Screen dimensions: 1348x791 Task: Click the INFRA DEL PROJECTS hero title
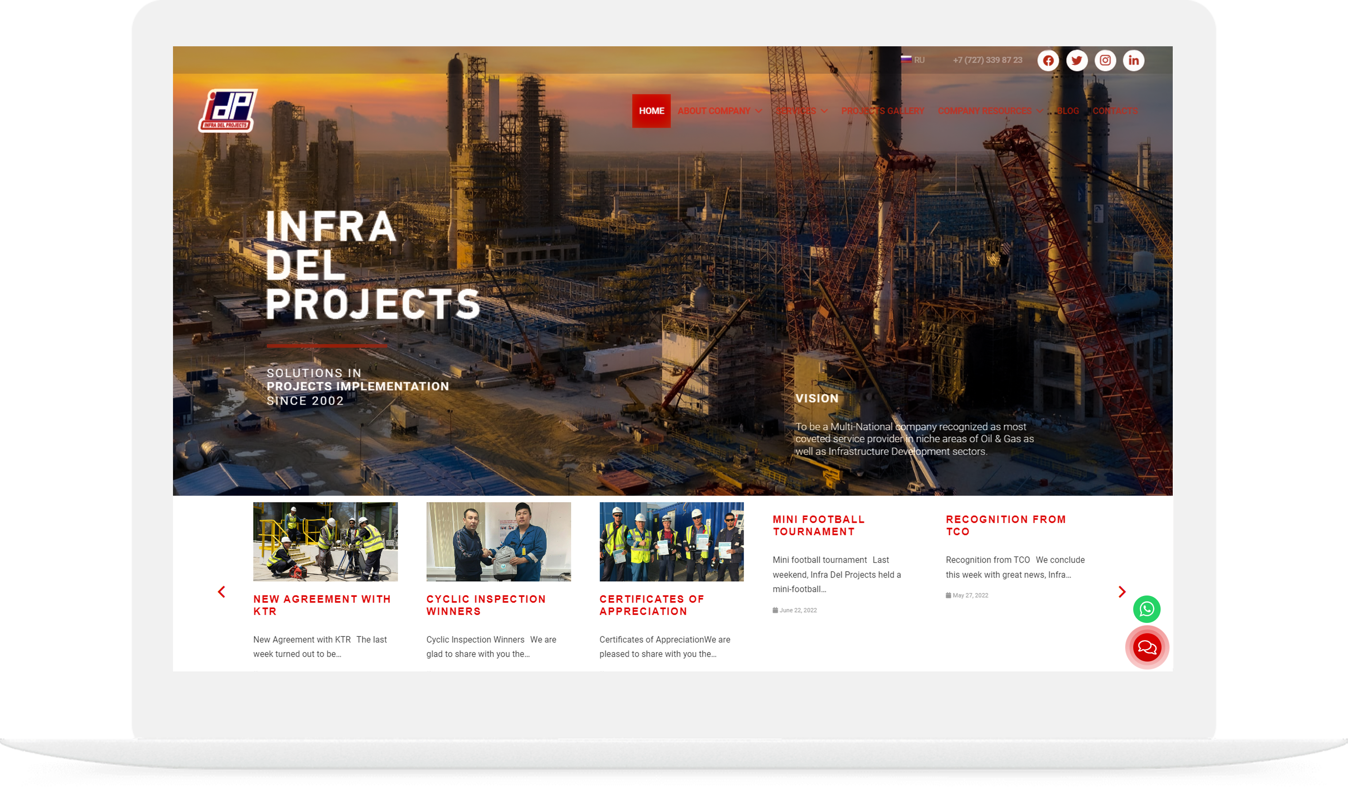[x=372, y=265]
